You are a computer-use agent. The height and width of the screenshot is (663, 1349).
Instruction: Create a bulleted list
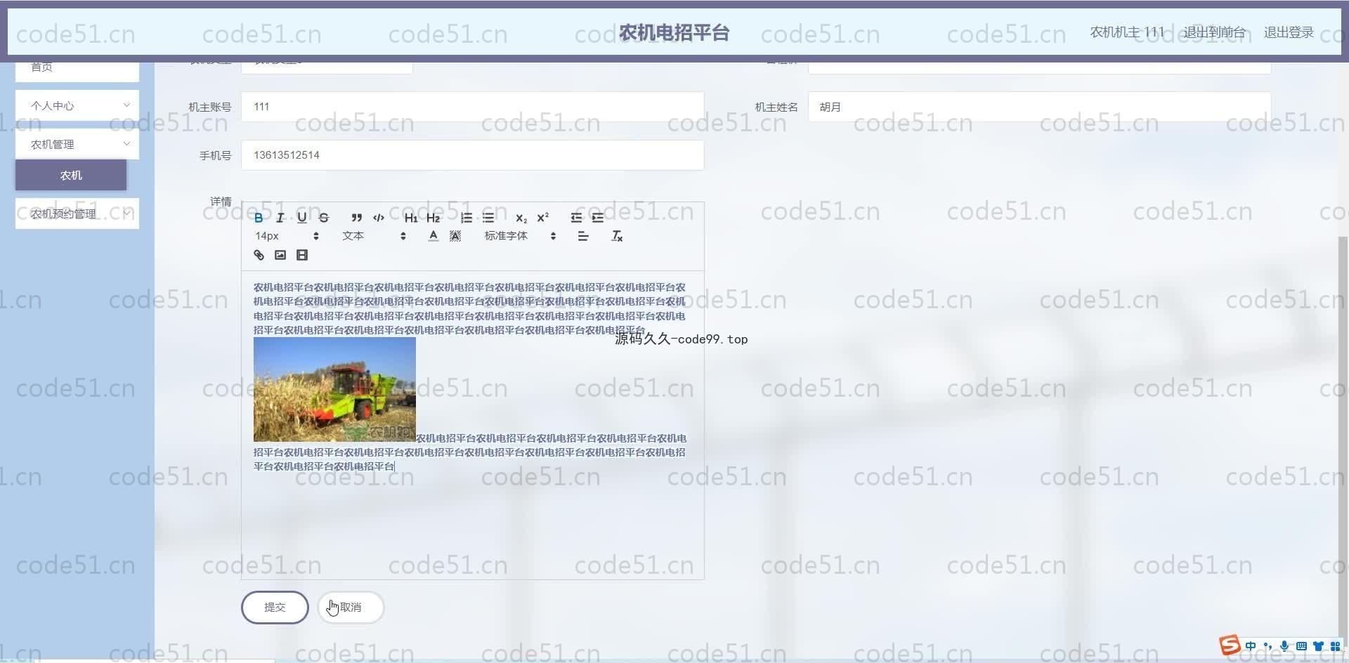tap(488, 218)
